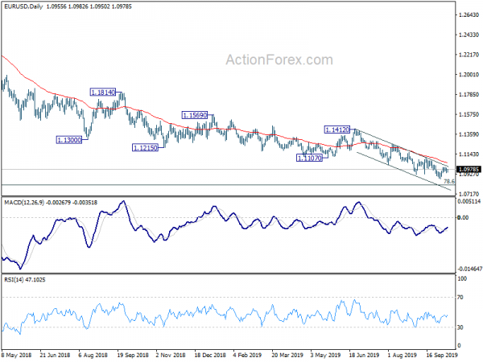Image resolution: width=483 pixels, height=362 pixels.
Task: Click the RSI 70 level label
Action: pos(460,298)
